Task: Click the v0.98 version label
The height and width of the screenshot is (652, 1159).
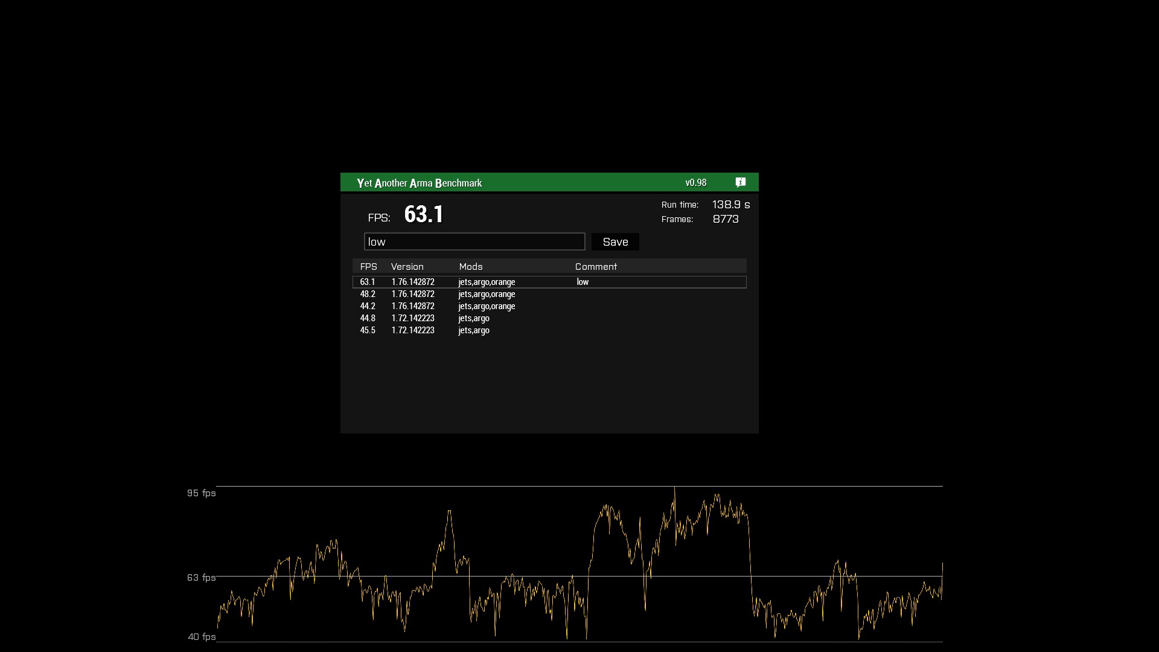Action: point(695,182)
